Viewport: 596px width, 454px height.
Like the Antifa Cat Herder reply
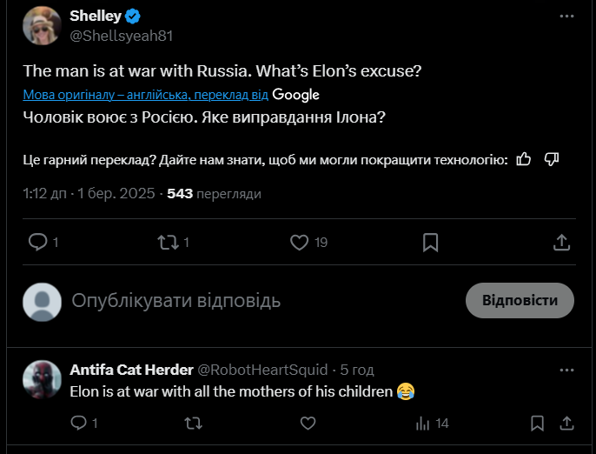[308, 424]
